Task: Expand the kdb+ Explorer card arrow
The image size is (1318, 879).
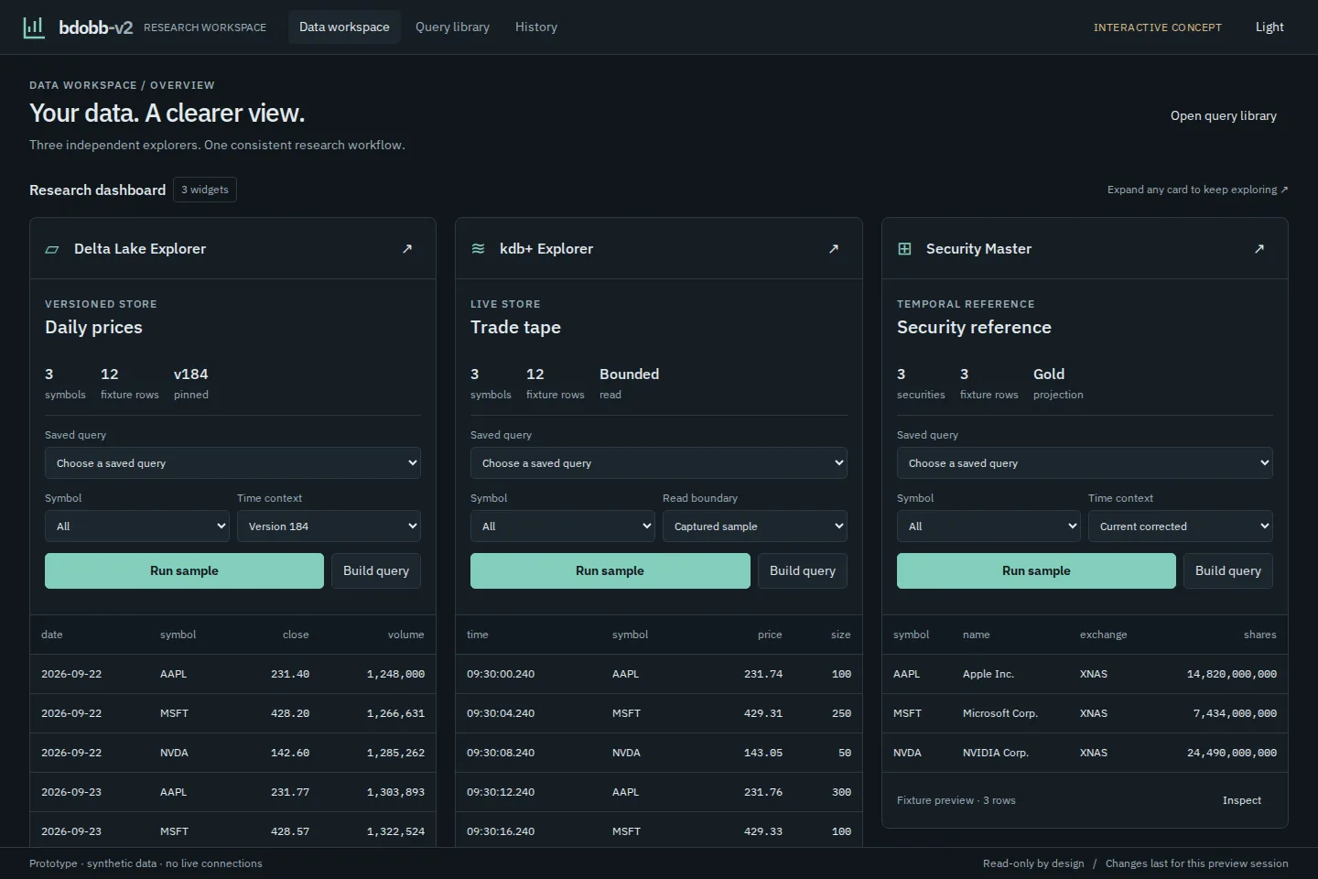Action: 834,248
